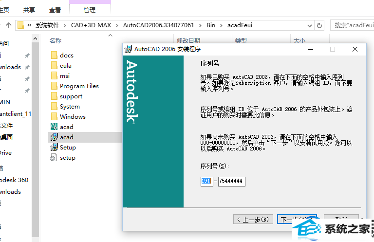
Task: Click the docs folder icon
Action: tap(54, 56)
